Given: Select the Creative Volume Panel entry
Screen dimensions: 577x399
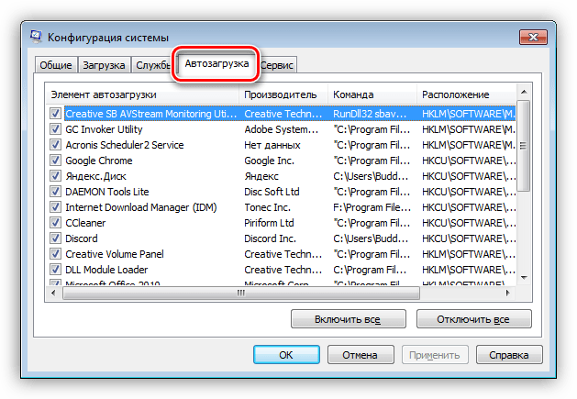Looking at the screenshot, I should click(x=115, y=254).
